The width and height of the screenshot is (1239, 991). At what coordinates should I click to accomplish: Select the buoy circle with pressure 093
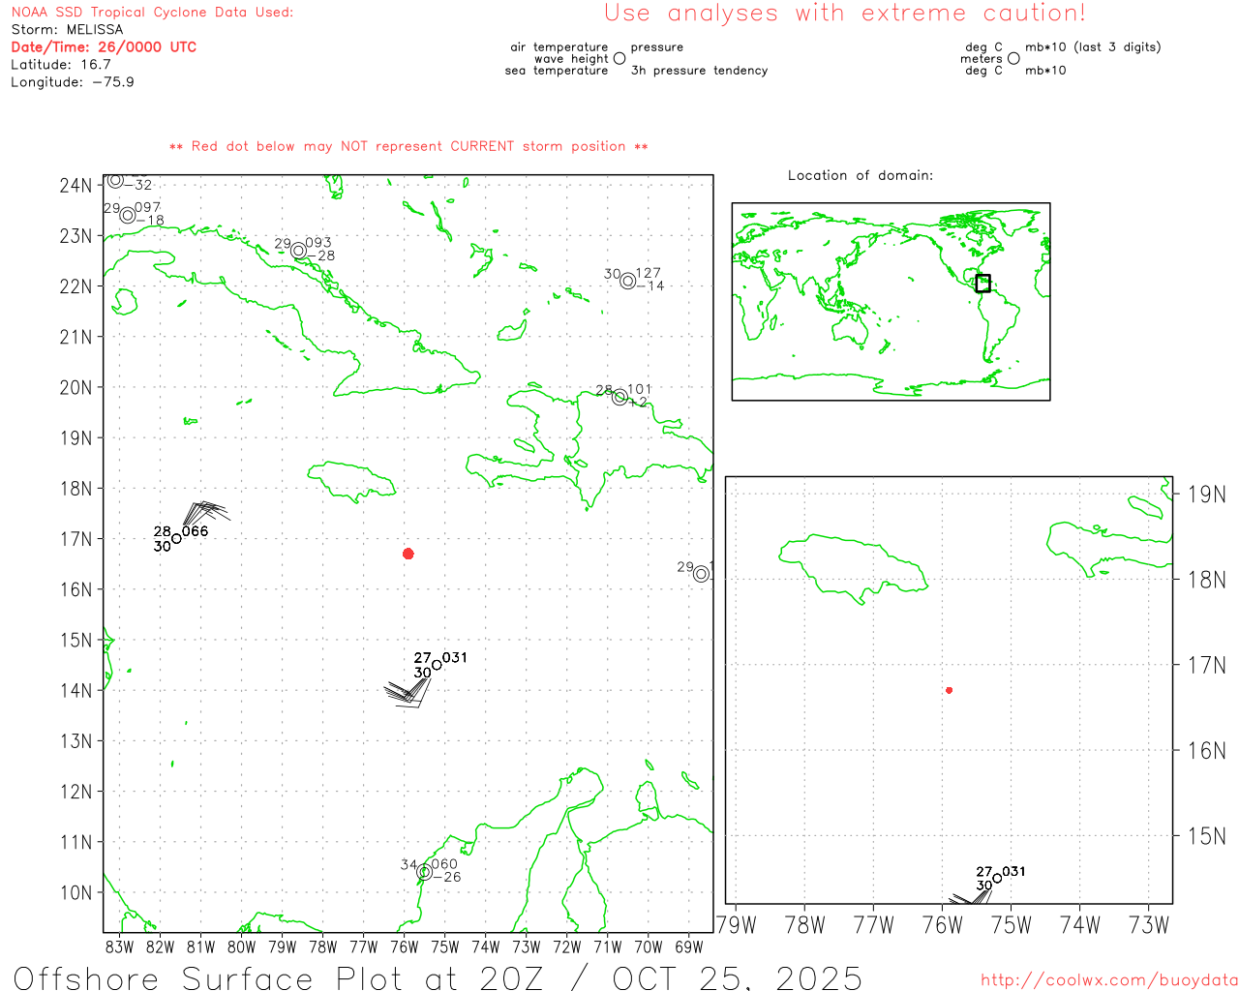pos(299,251)
